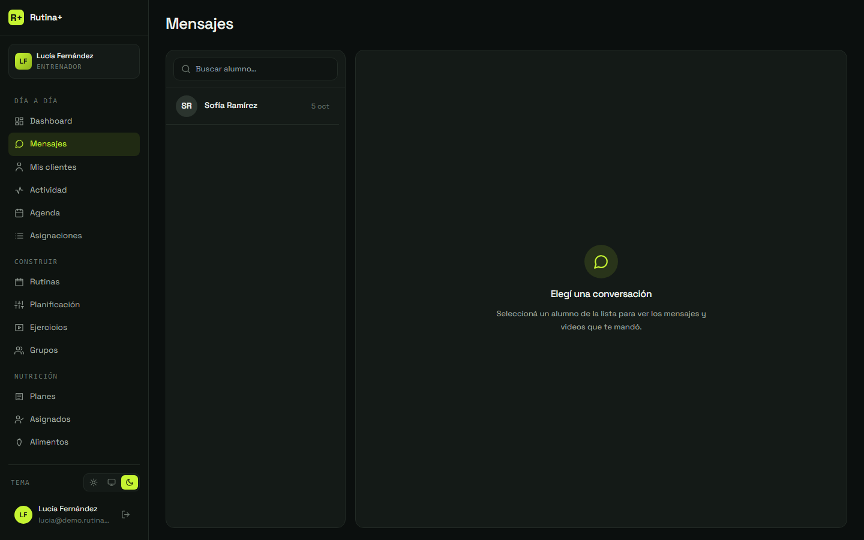Screen dimensions: 864x540
Task: Click the '5 oct' conversation date
Action: pos(320,106)
